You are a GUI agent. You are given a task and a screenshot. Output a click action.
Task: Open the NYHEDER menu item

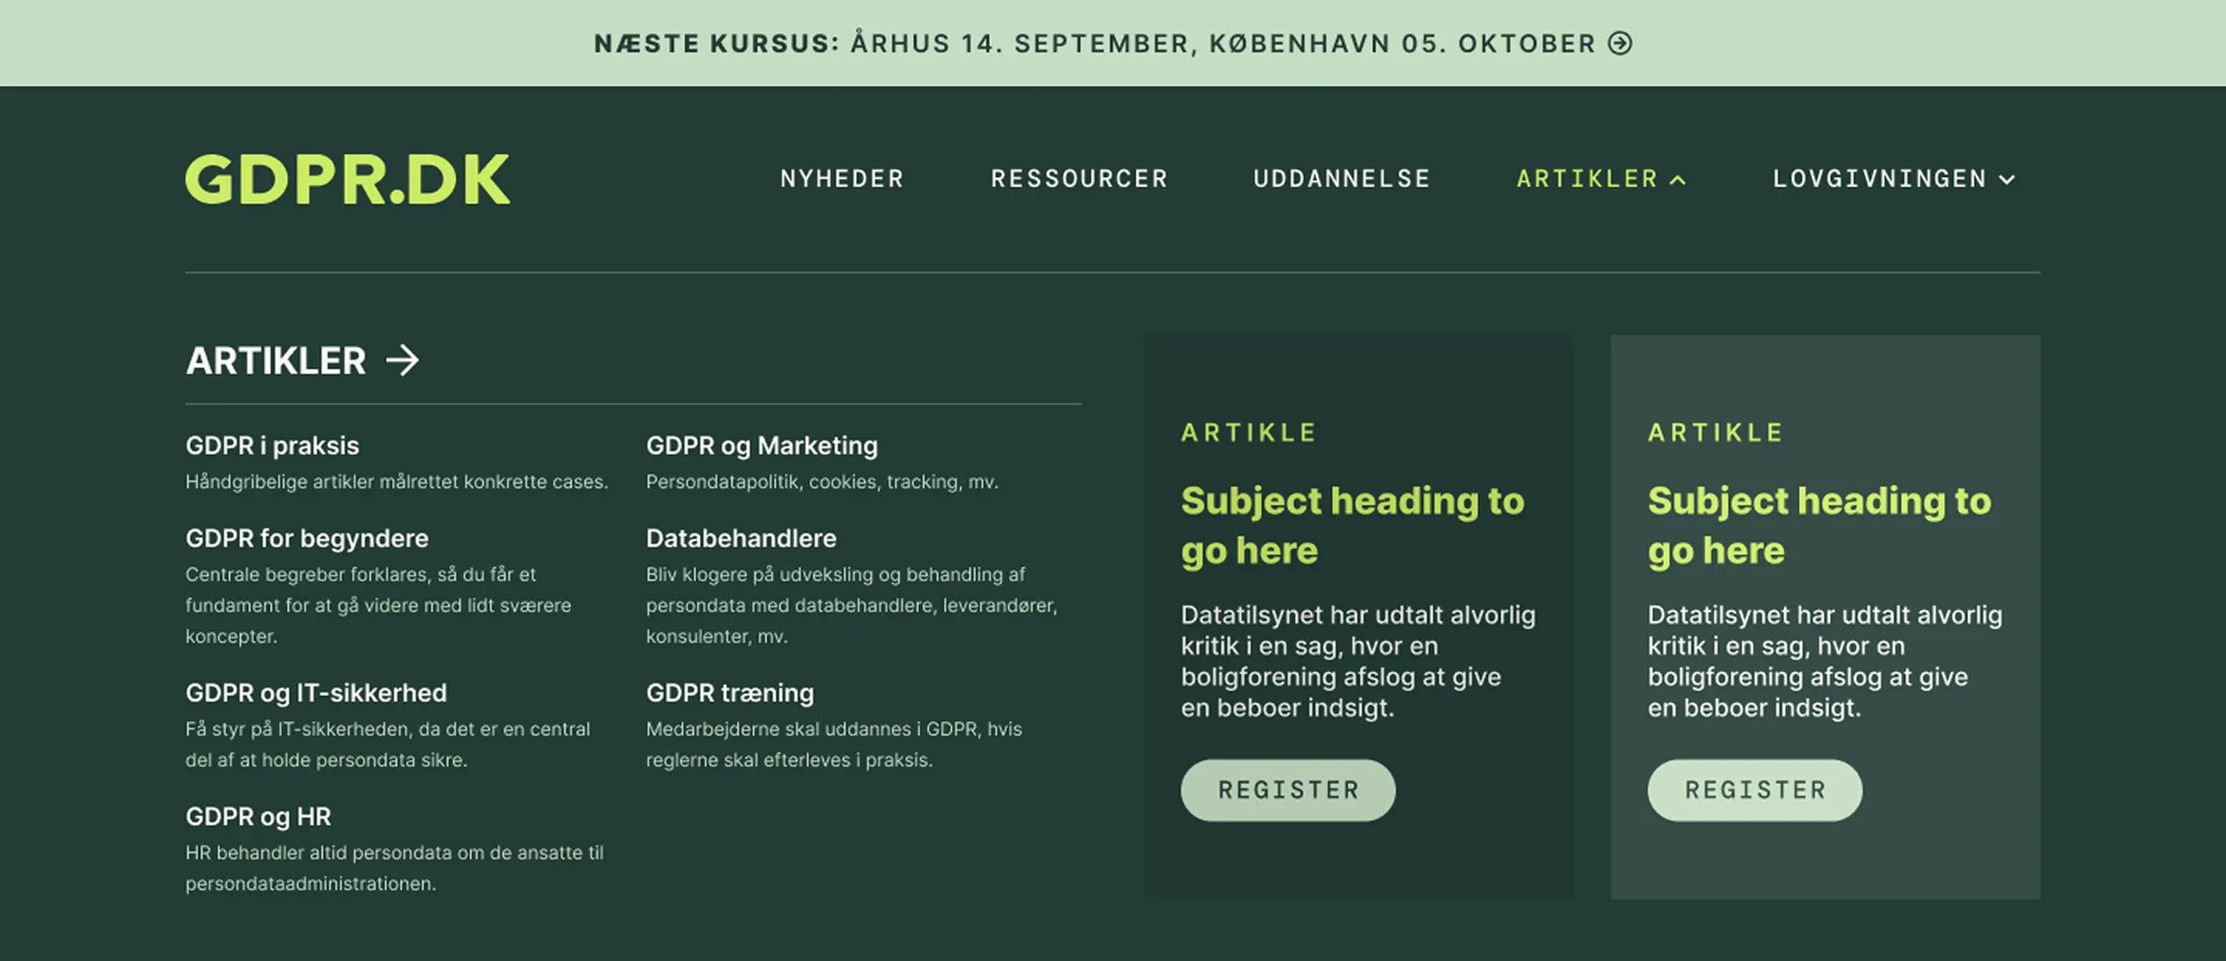click(x=842, y=179)
